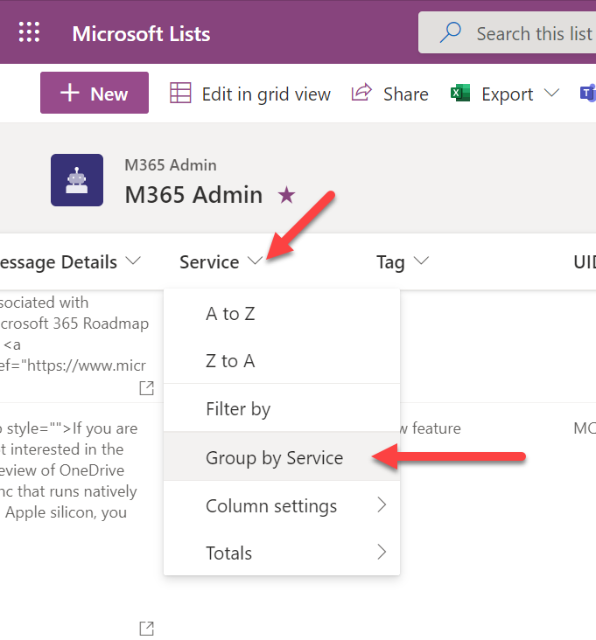Click the Microsoft Teams icon

pos(587,94)
